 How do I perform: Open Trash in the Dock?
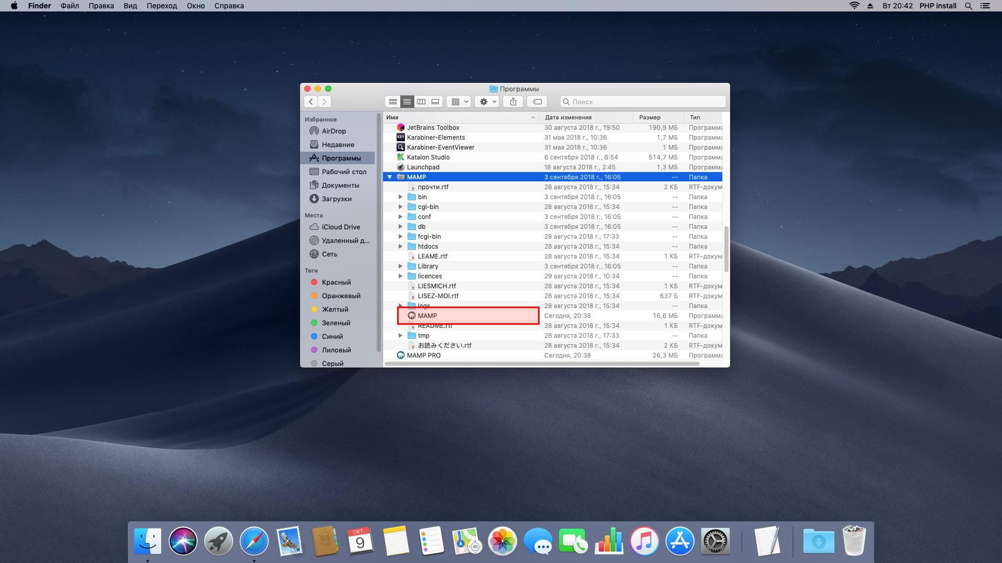854,541
